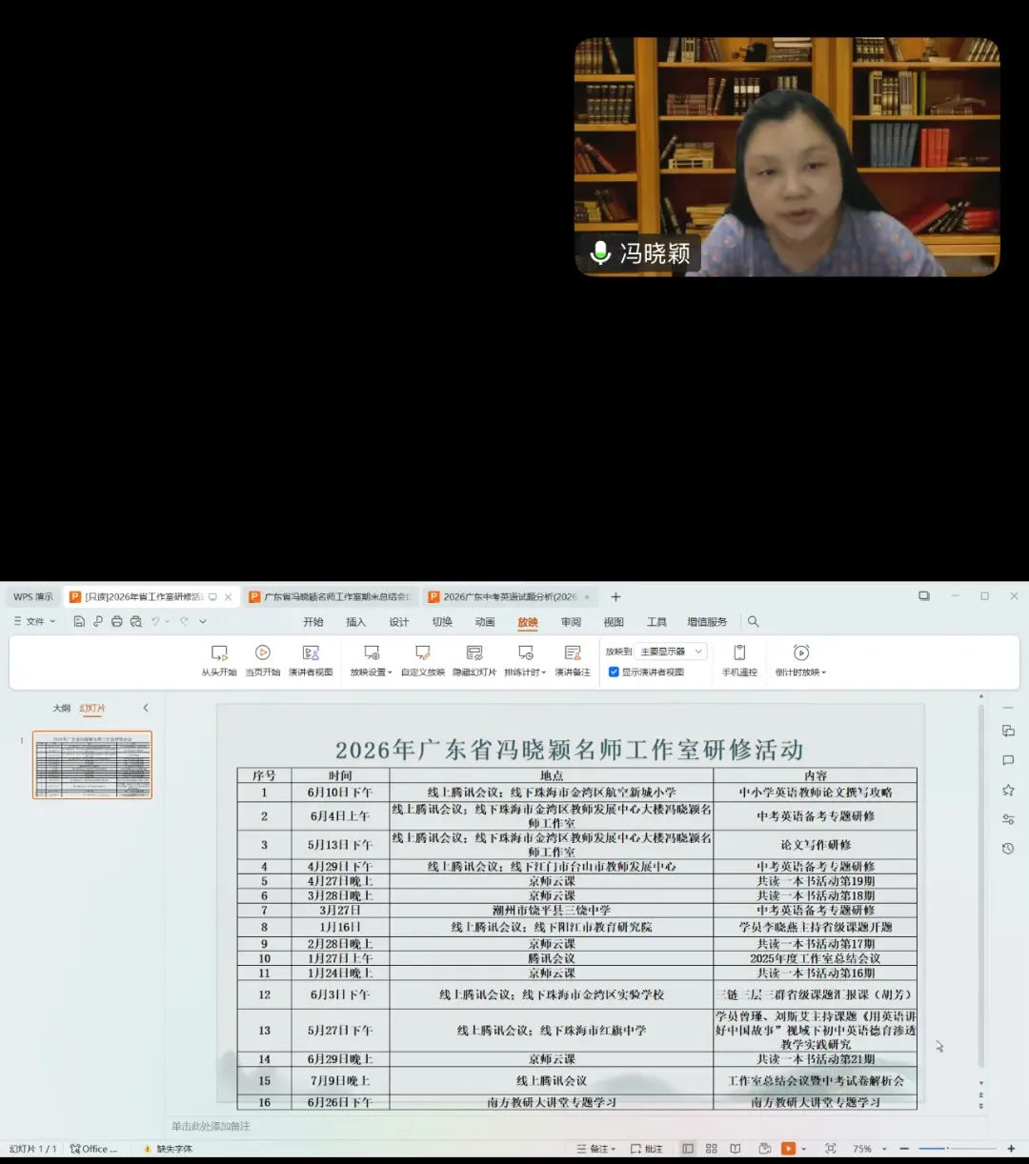Screen dimensions: 1029x1164
Task: Collapse the slide panel with chevron
Action: click(146, 708)
